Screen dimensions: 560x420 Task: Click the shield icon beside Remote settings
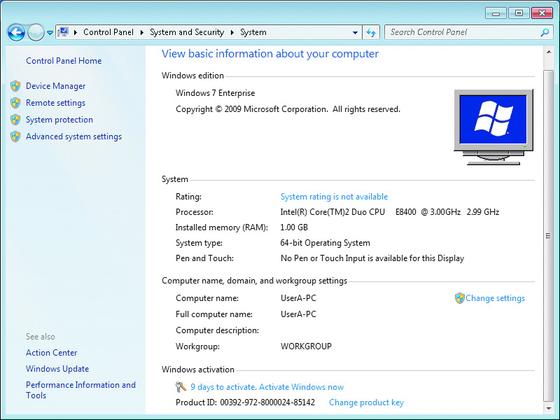[15, 103]
